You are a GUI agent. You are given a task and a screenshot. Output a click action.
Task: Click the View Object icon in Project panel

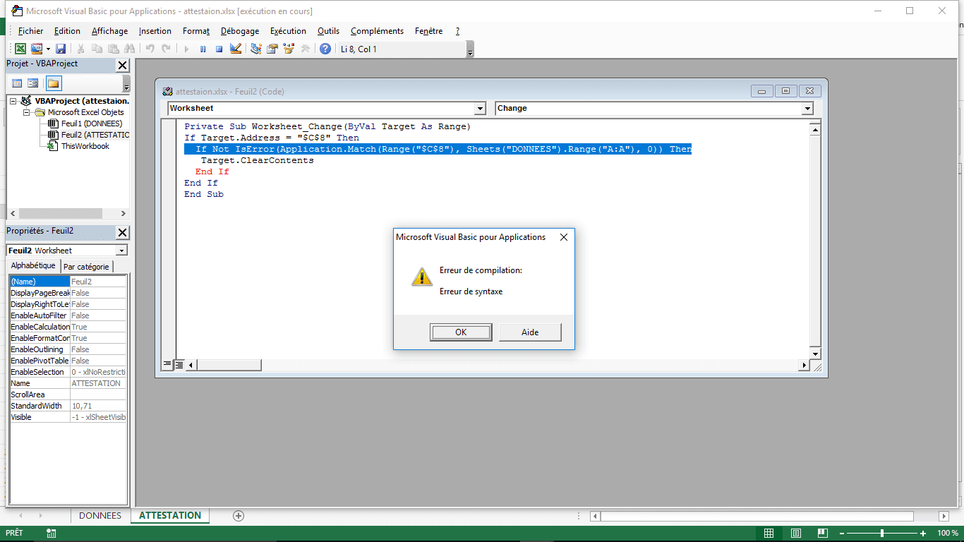pyautogui.click(x=32, y=83)
